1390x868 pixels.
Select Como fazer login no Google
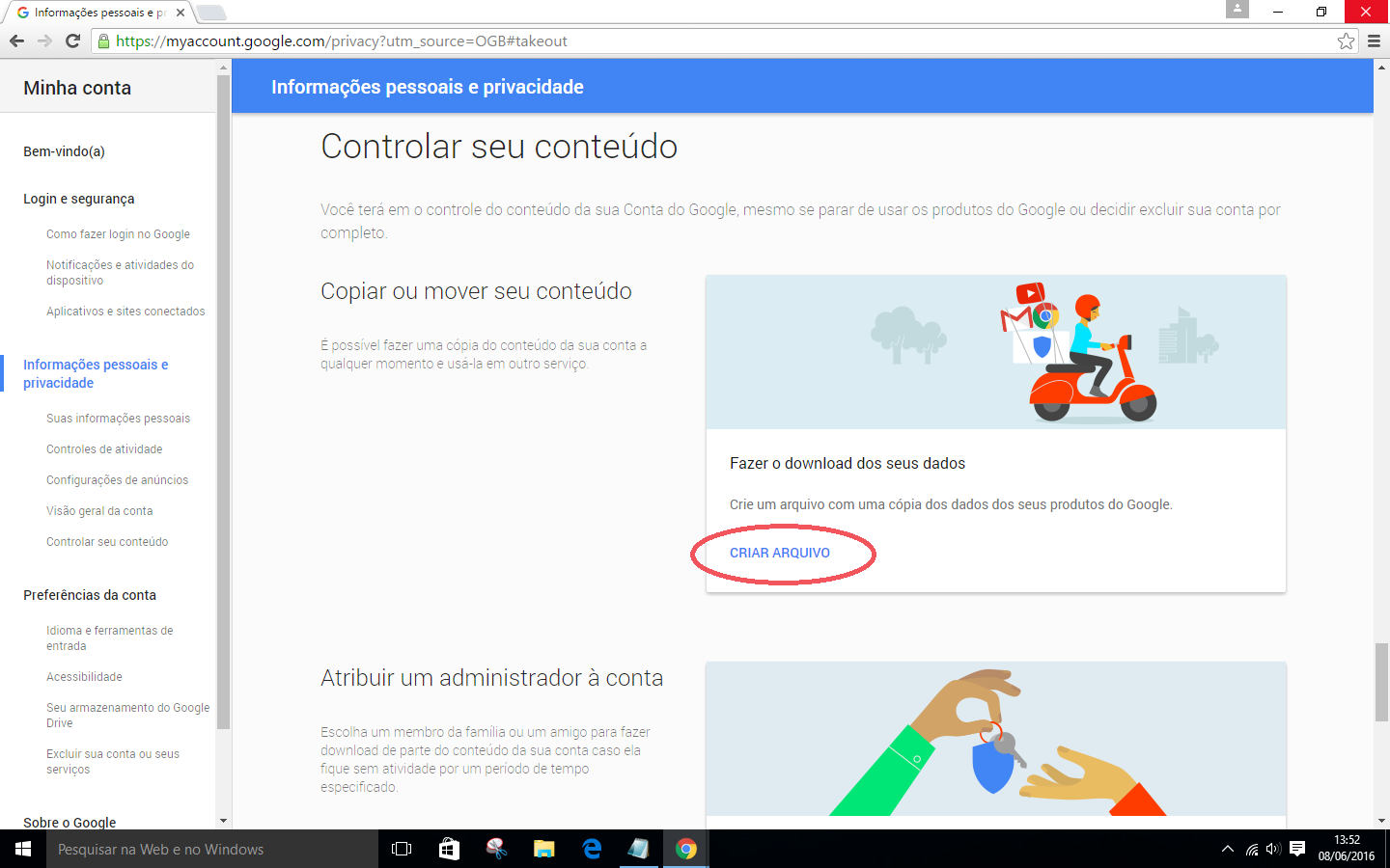click(118, 234)
